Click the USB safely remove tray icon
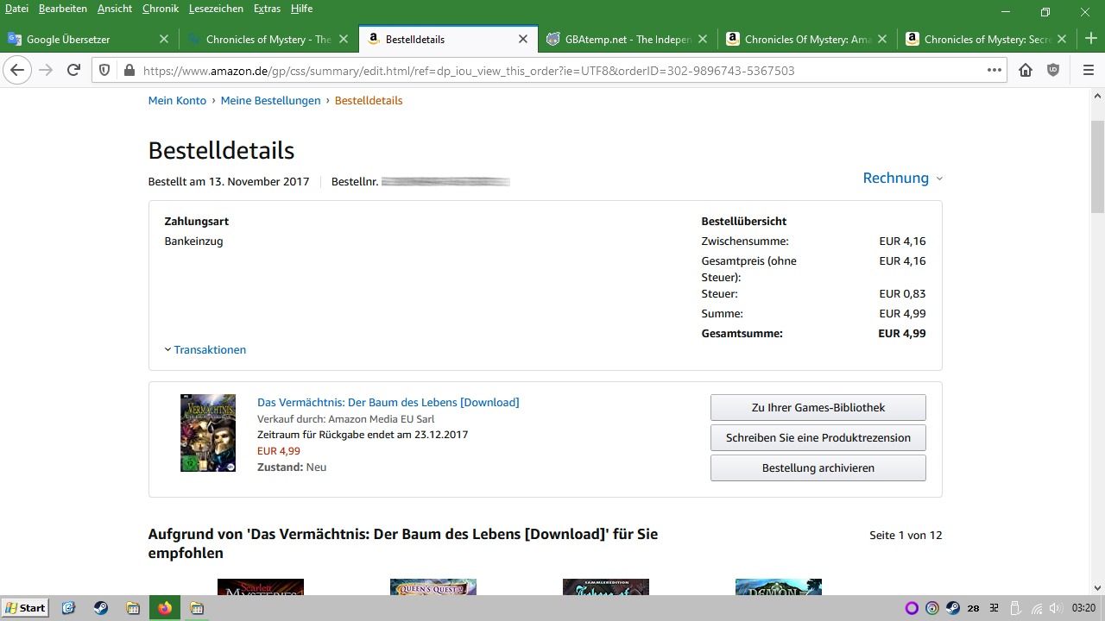This screenshot has height=621, width=1105. (x=1015, y=608)
